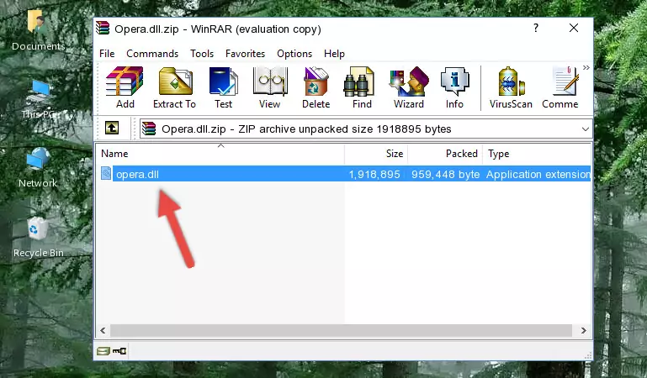Sort by the Packed column header
This screenshot has width=647, height=378.
click(x=445, y=154)
